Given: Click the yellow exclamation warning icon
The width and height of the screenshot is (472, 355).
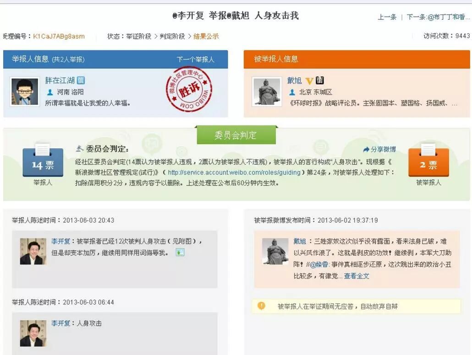Looking at the screenshot, I should click(261, 306).
